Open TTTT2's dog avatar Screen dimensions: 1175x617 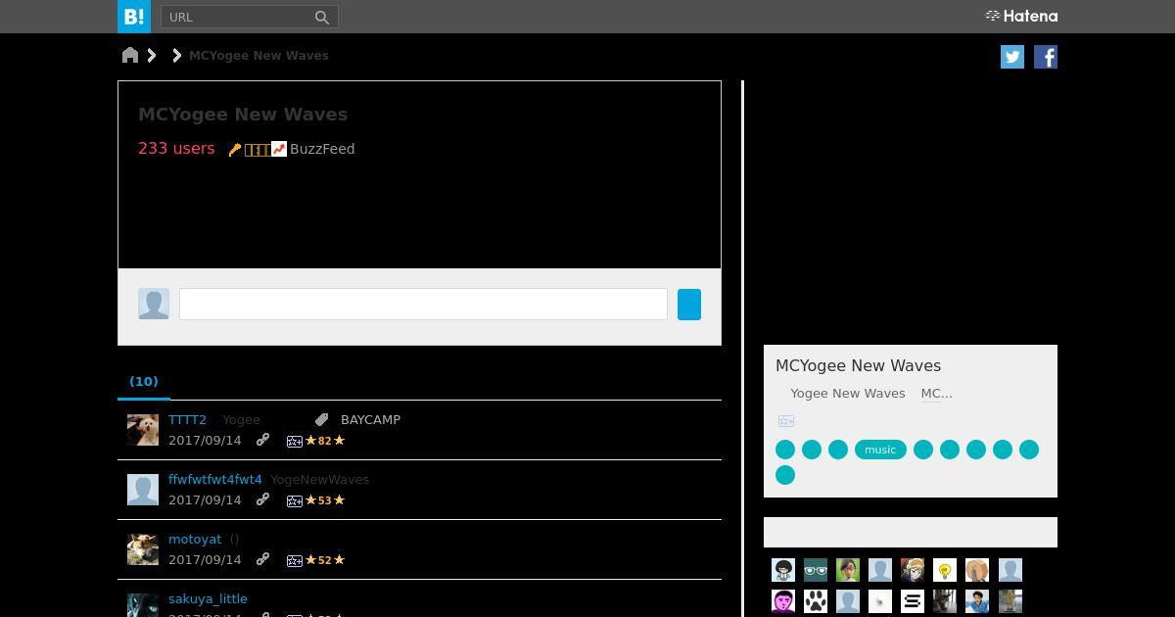[x=143, y=430]
